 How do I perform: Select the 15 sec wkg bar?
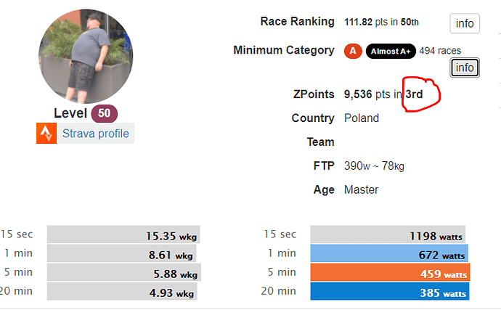[x=123, y=234]
